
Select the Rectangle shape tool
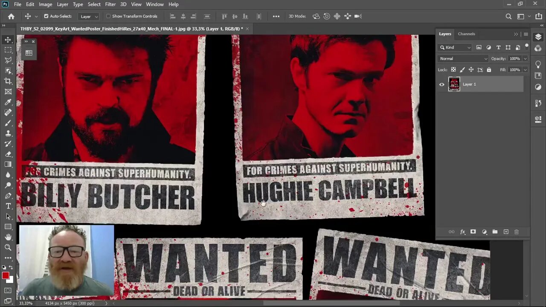point(8,227)
